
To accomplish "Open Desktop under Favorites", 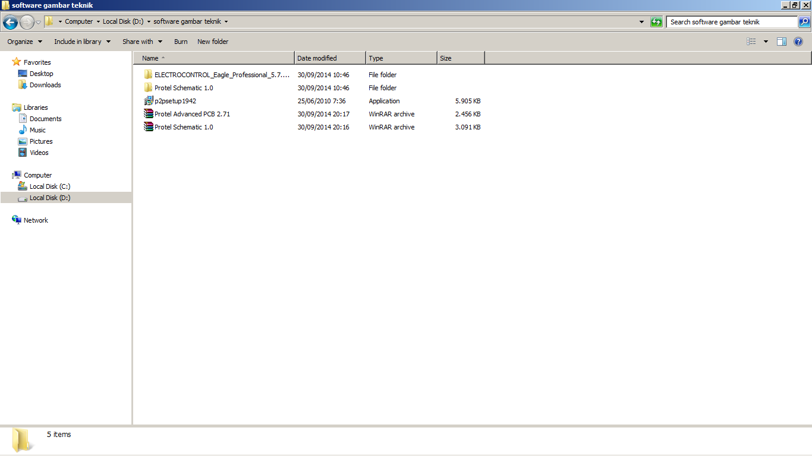I will point(42,74).
